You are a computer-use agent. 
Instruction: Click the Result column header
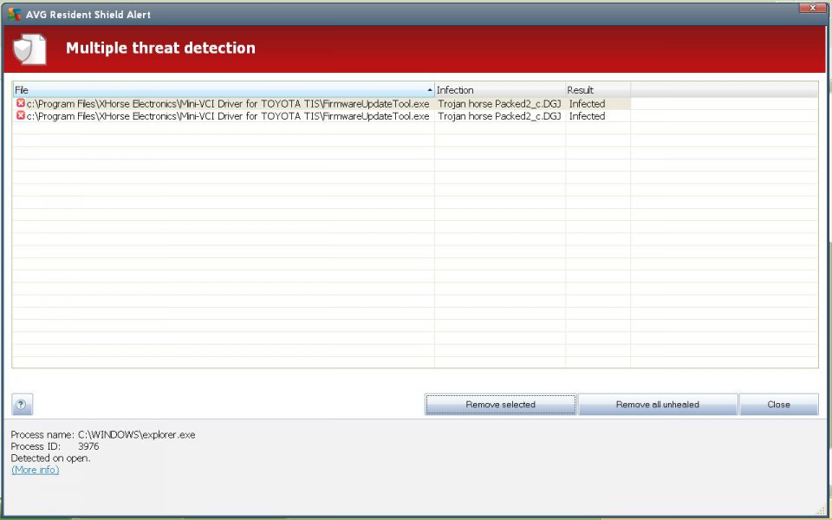pos(598,89)
